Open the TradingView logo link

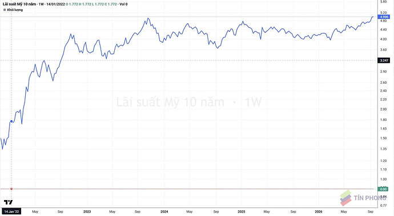pyautogui.click(x=9, y=202)
